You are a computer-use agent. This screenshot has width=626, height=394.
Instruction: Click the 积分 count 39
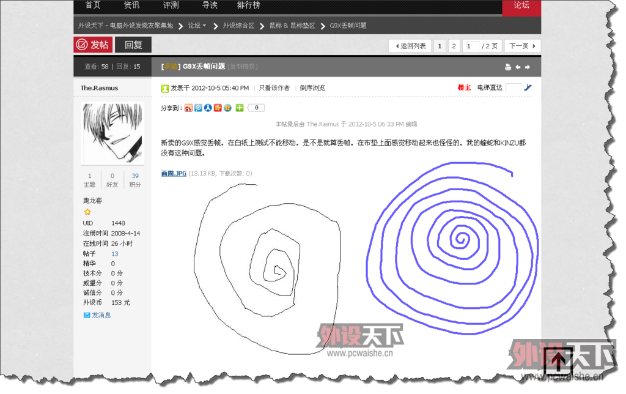tap(135, 176)
